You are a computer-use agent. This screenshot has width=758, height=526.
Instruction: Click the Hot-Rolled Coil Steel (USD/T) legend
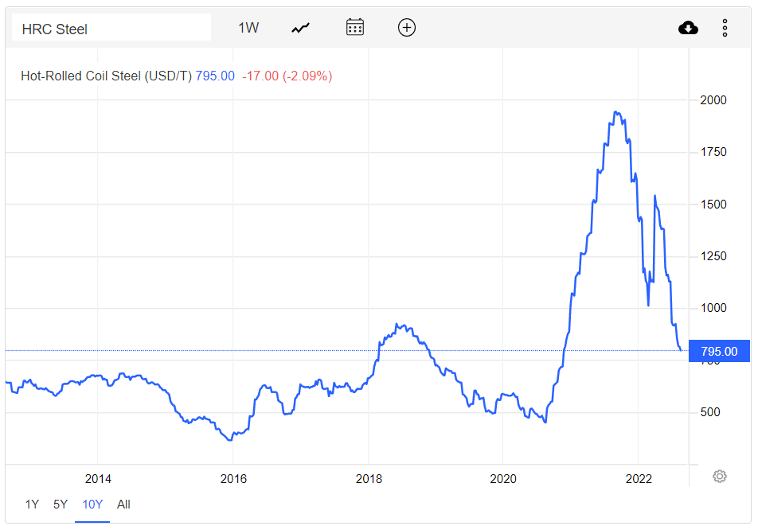(107, 76)
